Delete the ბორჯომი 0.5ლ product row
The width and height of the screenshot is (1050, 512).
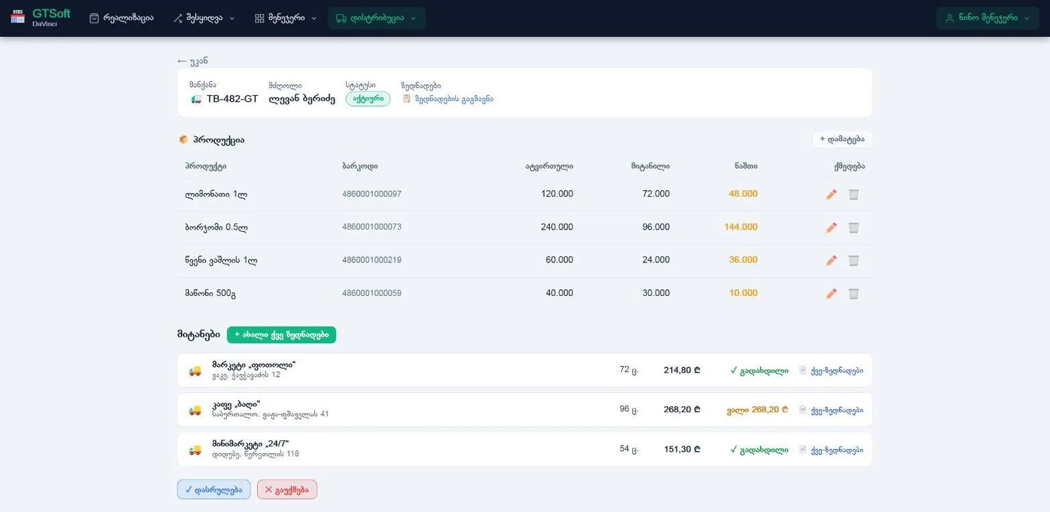pyautogui.click(x=853, y=228)
